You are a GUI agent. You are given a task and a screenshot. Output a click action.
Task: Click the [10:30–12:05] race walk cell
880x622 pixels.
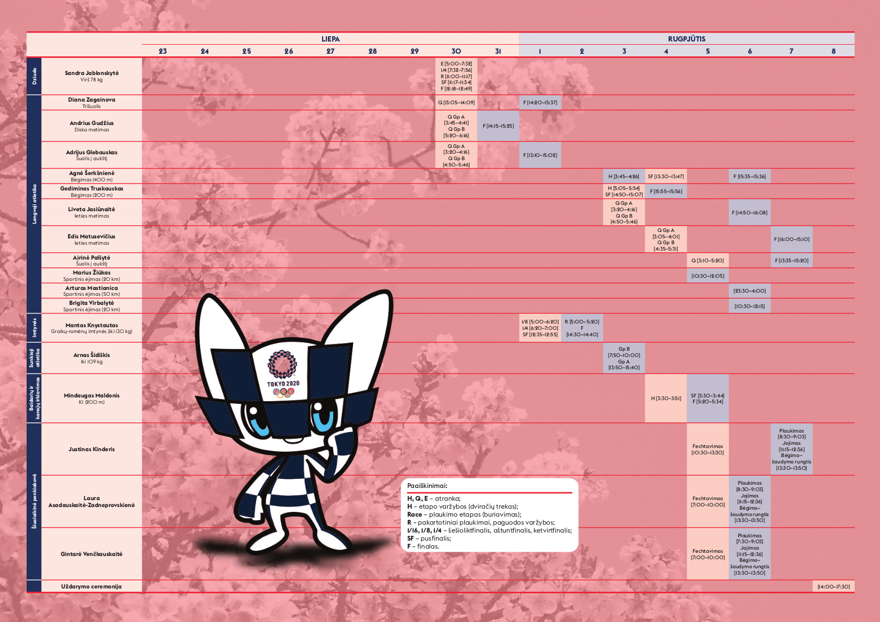708,276
